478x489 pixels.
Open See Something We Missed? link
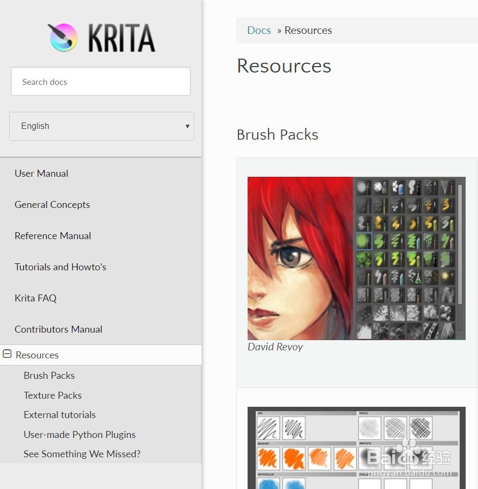pos(82,454)
